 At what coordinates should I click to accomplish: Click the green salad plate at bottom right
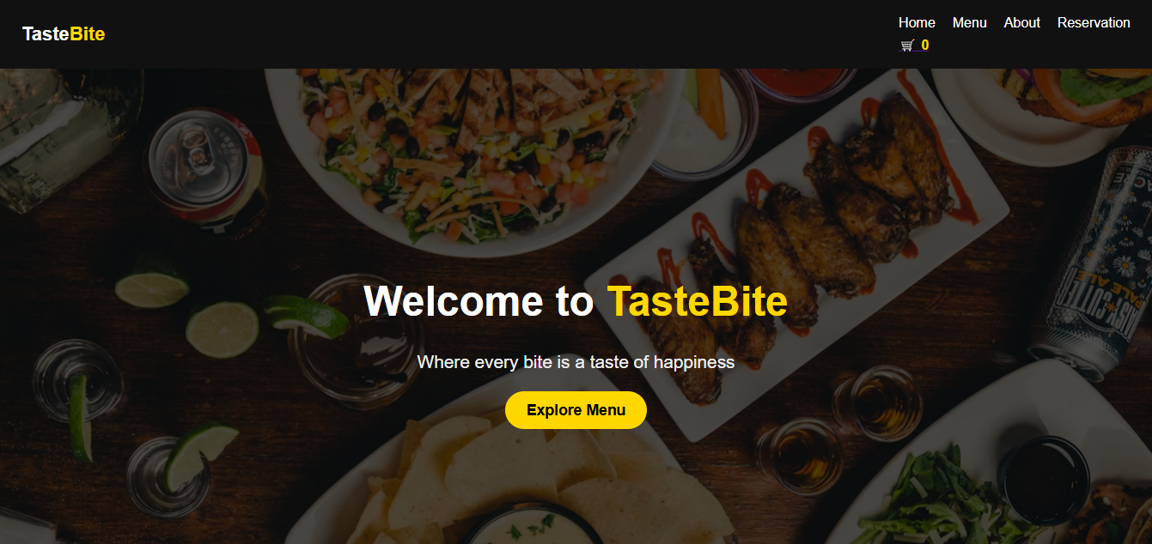click(x=988, y=481)
